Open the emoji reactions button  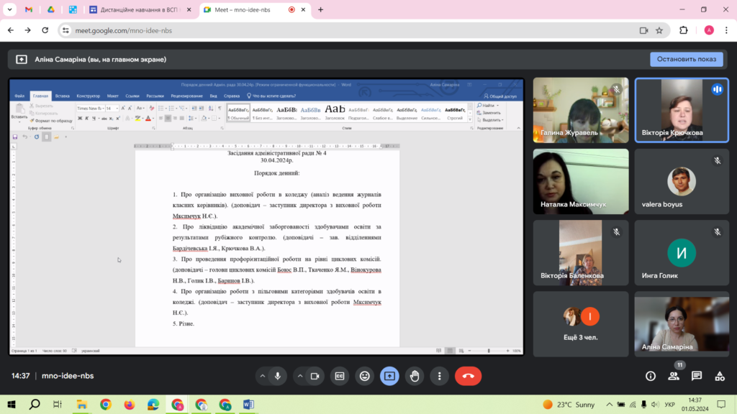point(365,376)
